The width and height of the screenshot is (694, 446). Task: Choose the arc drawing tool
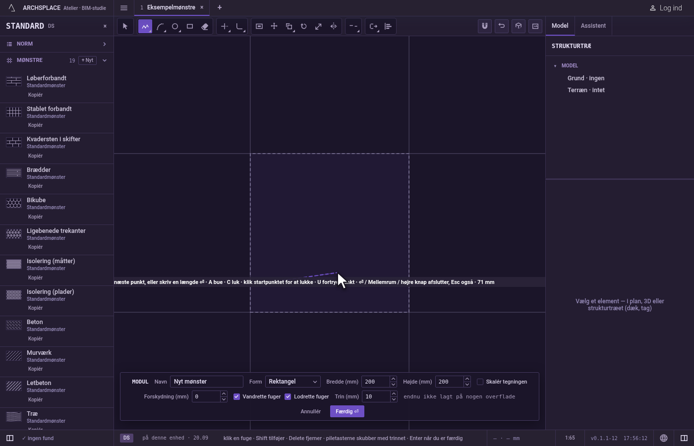160,26
